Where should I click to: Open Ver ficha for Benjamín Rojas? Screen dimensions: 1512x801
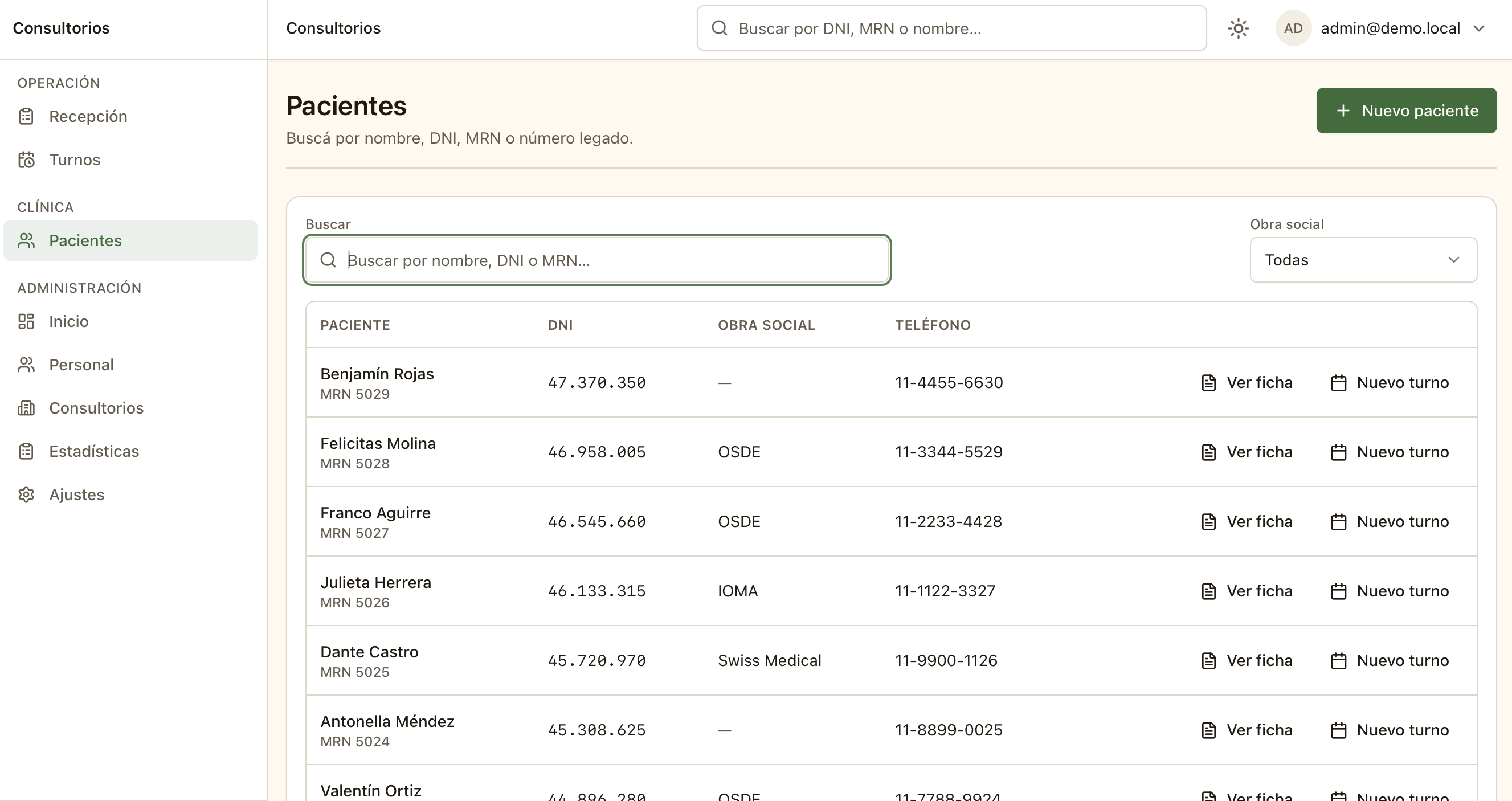click(1247, 383)
